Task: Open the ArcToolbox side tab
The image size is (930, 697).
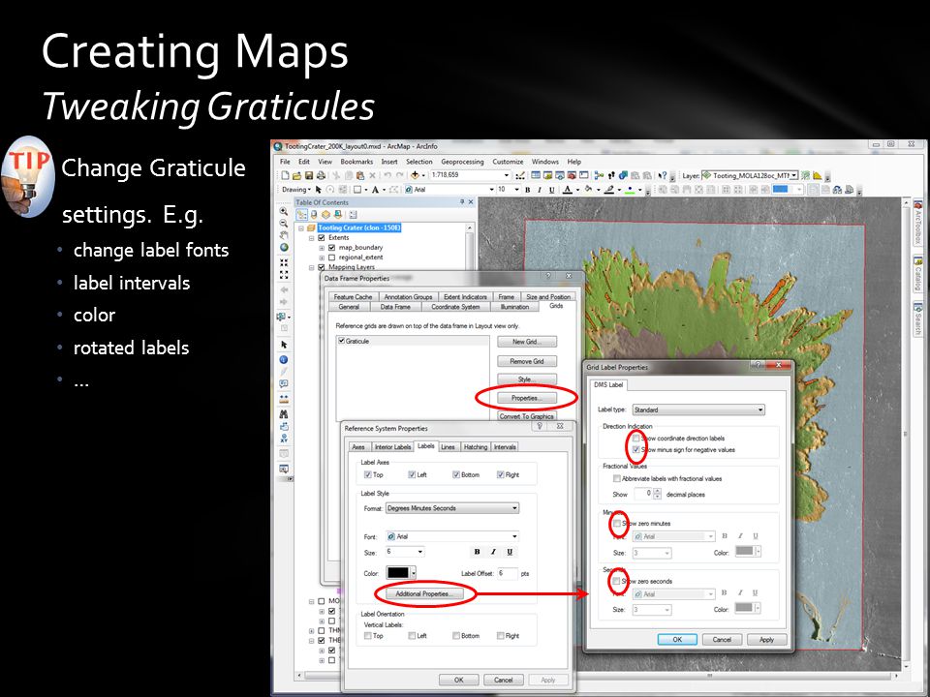Action: [917, 224]
